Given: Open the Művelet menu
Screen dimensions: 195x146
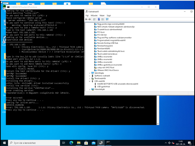Looking at the screenshot, I should click(x=94, y=15).
